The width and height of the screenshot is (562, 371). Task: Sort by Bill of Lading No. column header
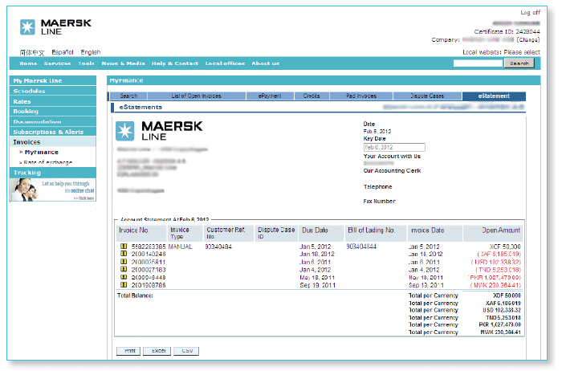(376, 234)
